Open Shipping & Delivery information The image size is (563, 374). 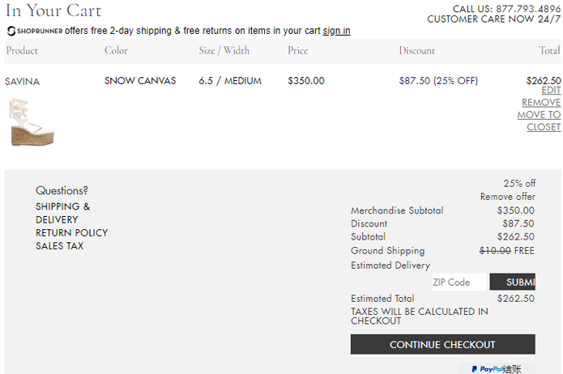coord(62,213)
